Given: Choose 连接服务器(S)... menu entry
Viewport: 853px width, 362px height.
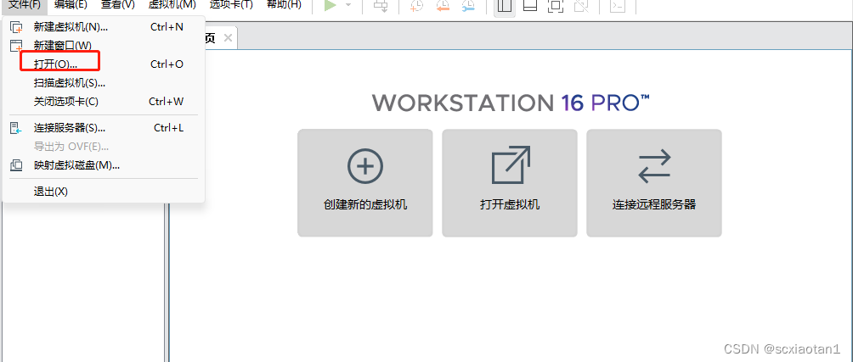Looking at the screenshot, I should pos(104,128).
